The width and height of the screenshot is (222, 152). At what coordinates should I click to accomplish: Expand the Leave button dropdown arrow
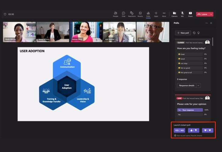[211, 14]
